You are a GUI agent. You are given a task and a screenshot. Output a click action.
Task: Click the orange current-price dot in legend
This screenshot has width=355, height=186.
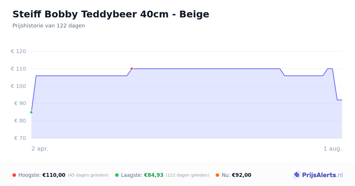coord(217,175)
